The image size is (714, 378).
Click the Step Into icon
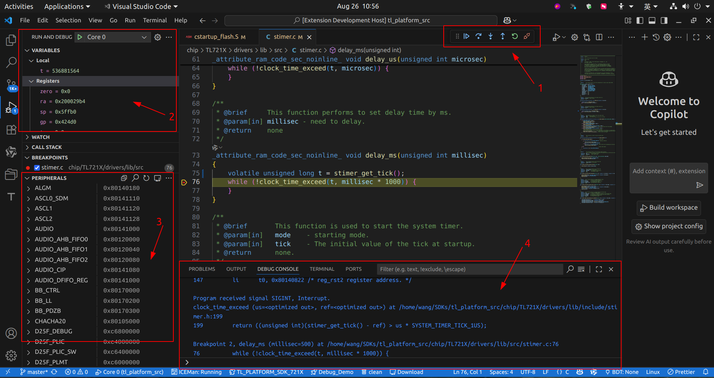click(x=490, y=36)
